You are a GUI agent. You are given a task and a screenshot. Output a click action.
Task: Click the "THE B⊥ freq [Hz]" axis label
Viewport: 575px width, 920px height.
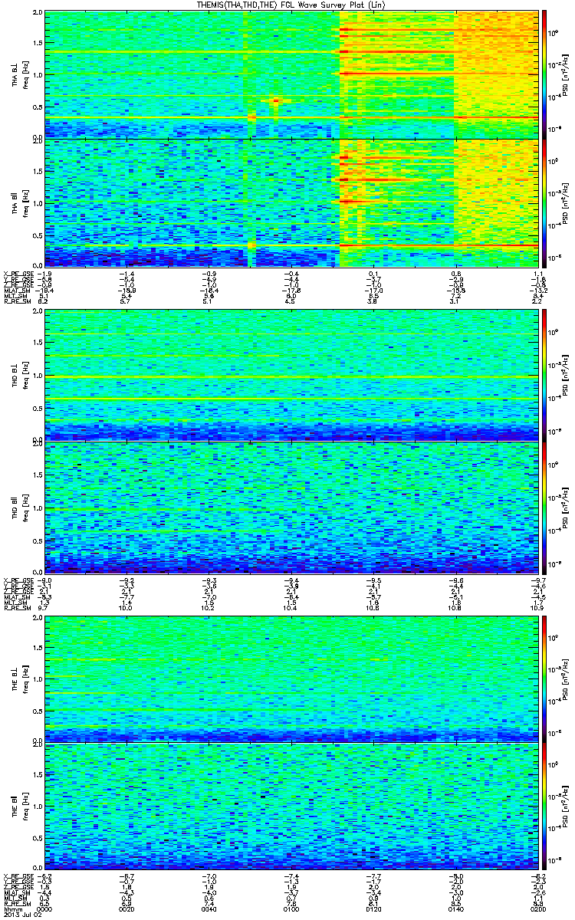(x=18, y=678)
